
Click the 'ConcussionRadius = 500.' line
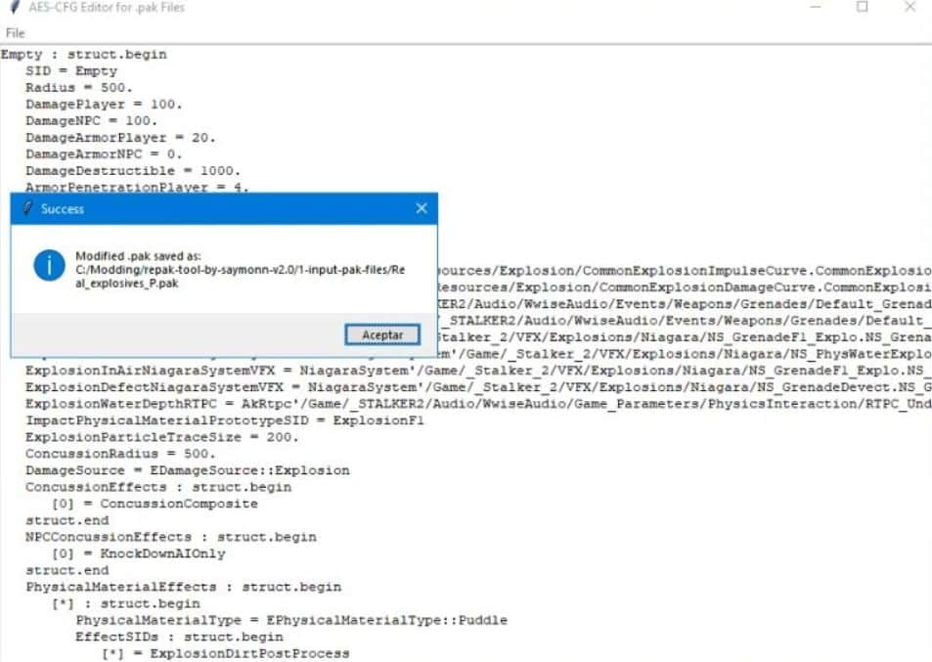tap(119, 454)
